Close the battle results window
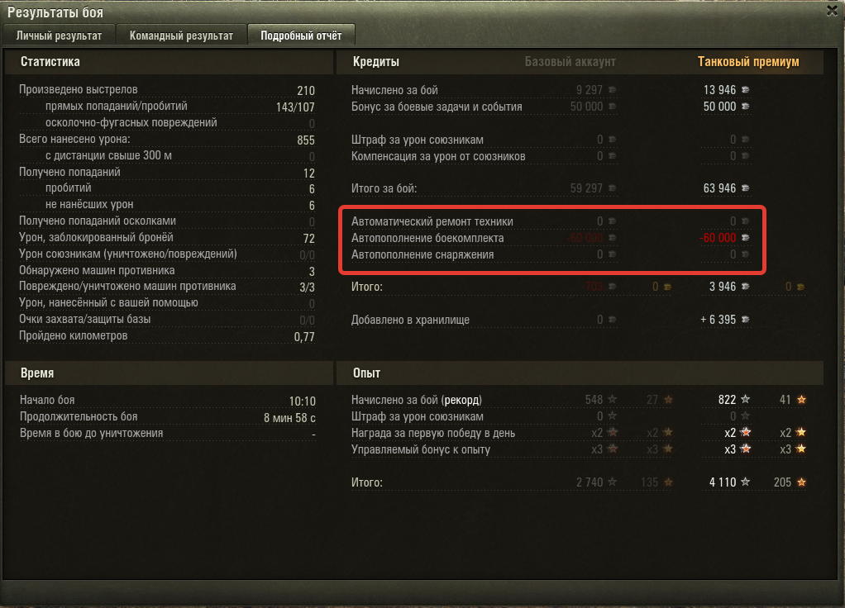This screenshot has width=845, height=608. pyautogui.click(x=832, y=10)
